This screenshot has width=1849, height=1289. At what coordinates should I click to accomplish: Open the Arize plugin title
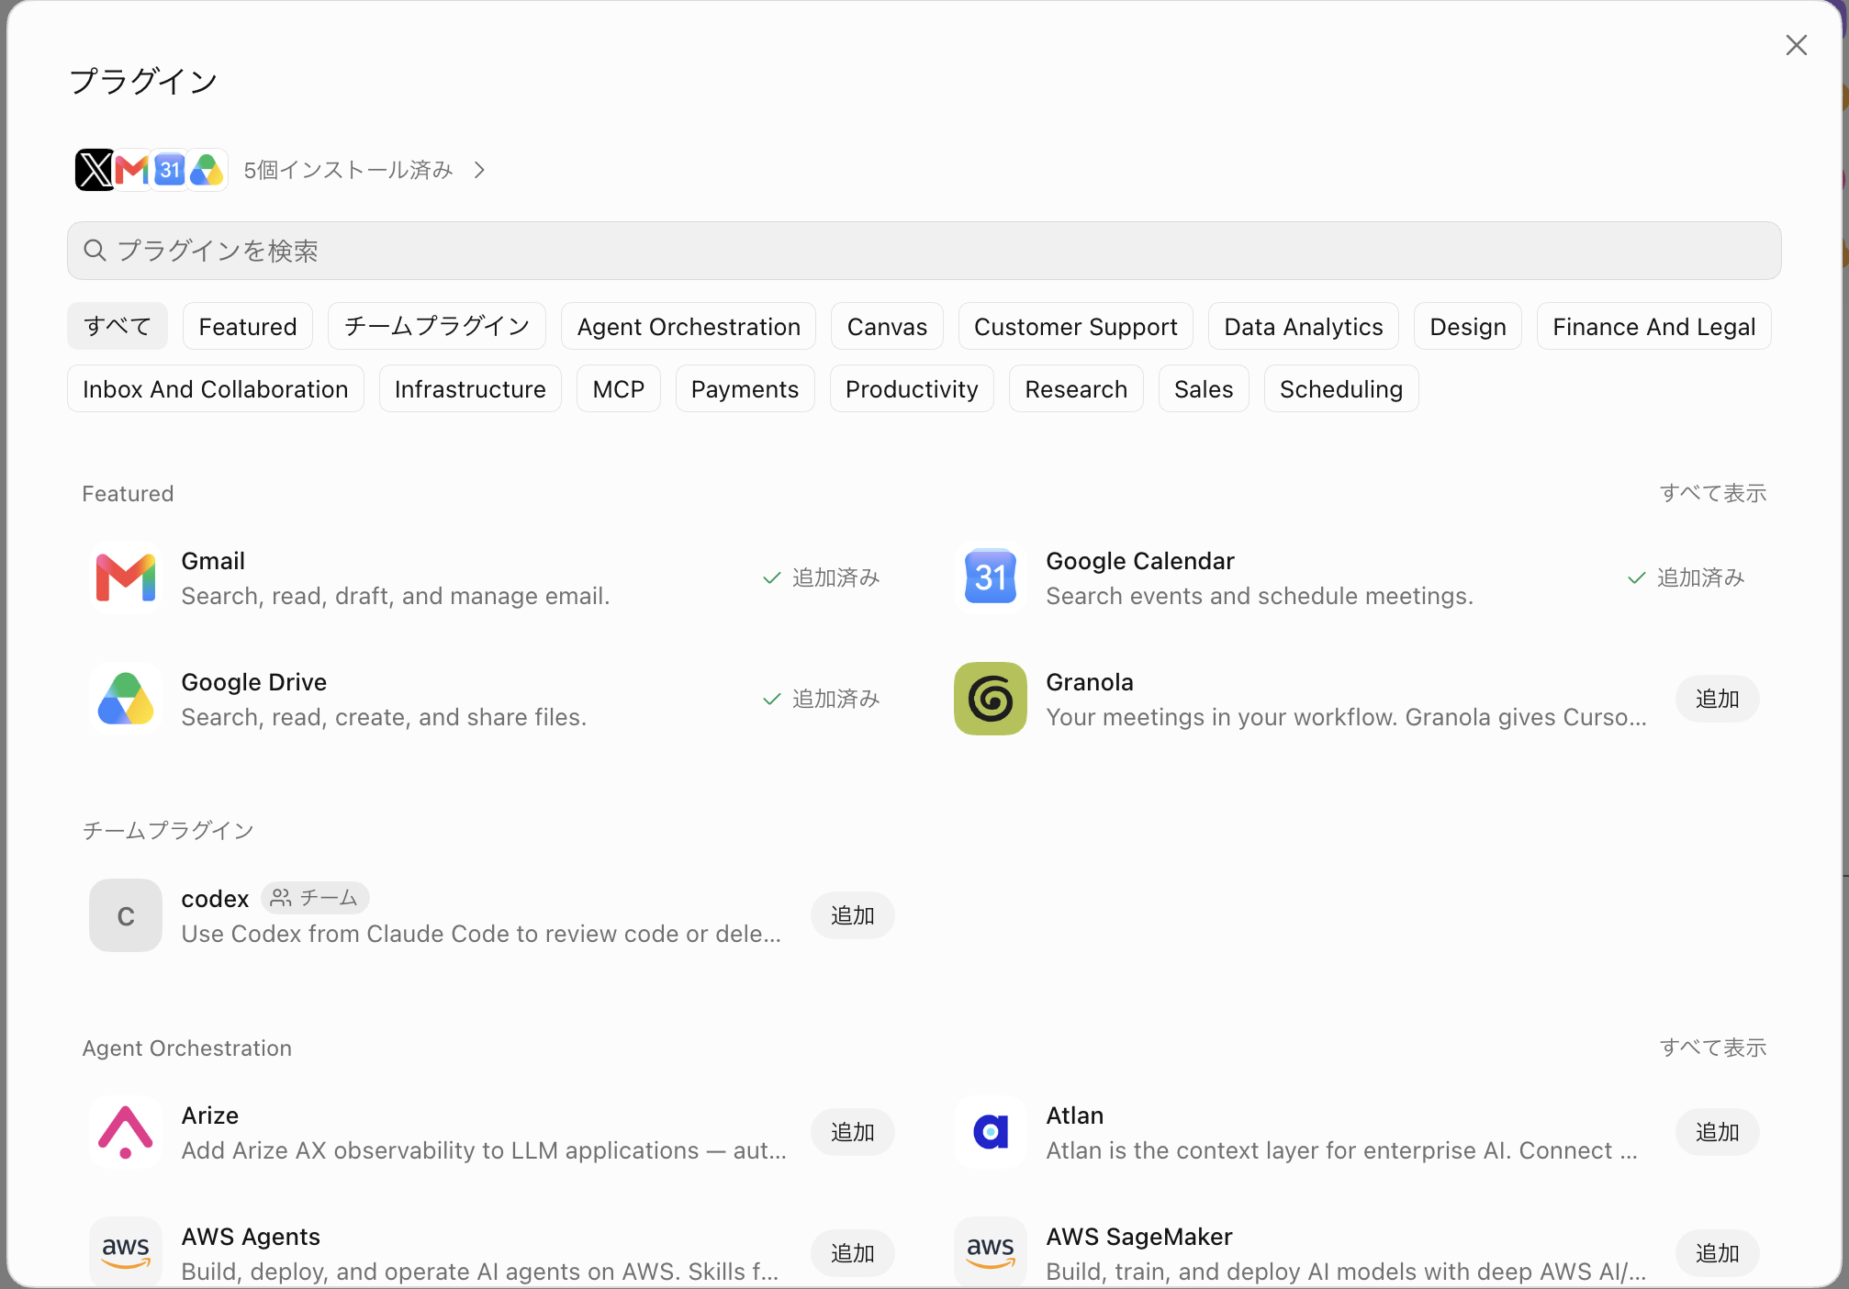(210, 1115)
